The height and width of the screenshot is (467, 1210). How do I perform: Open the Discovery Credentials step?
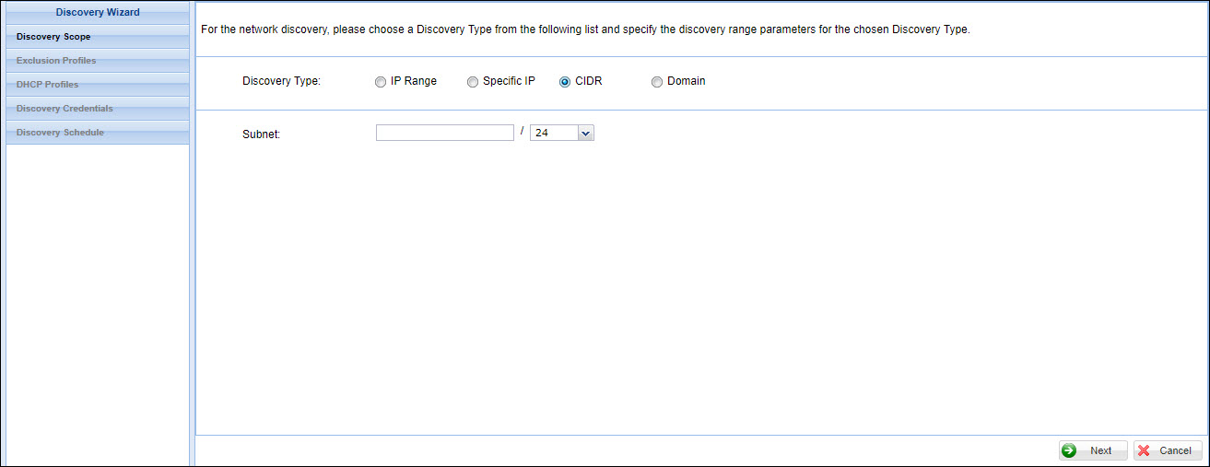(x=65, y=109)
